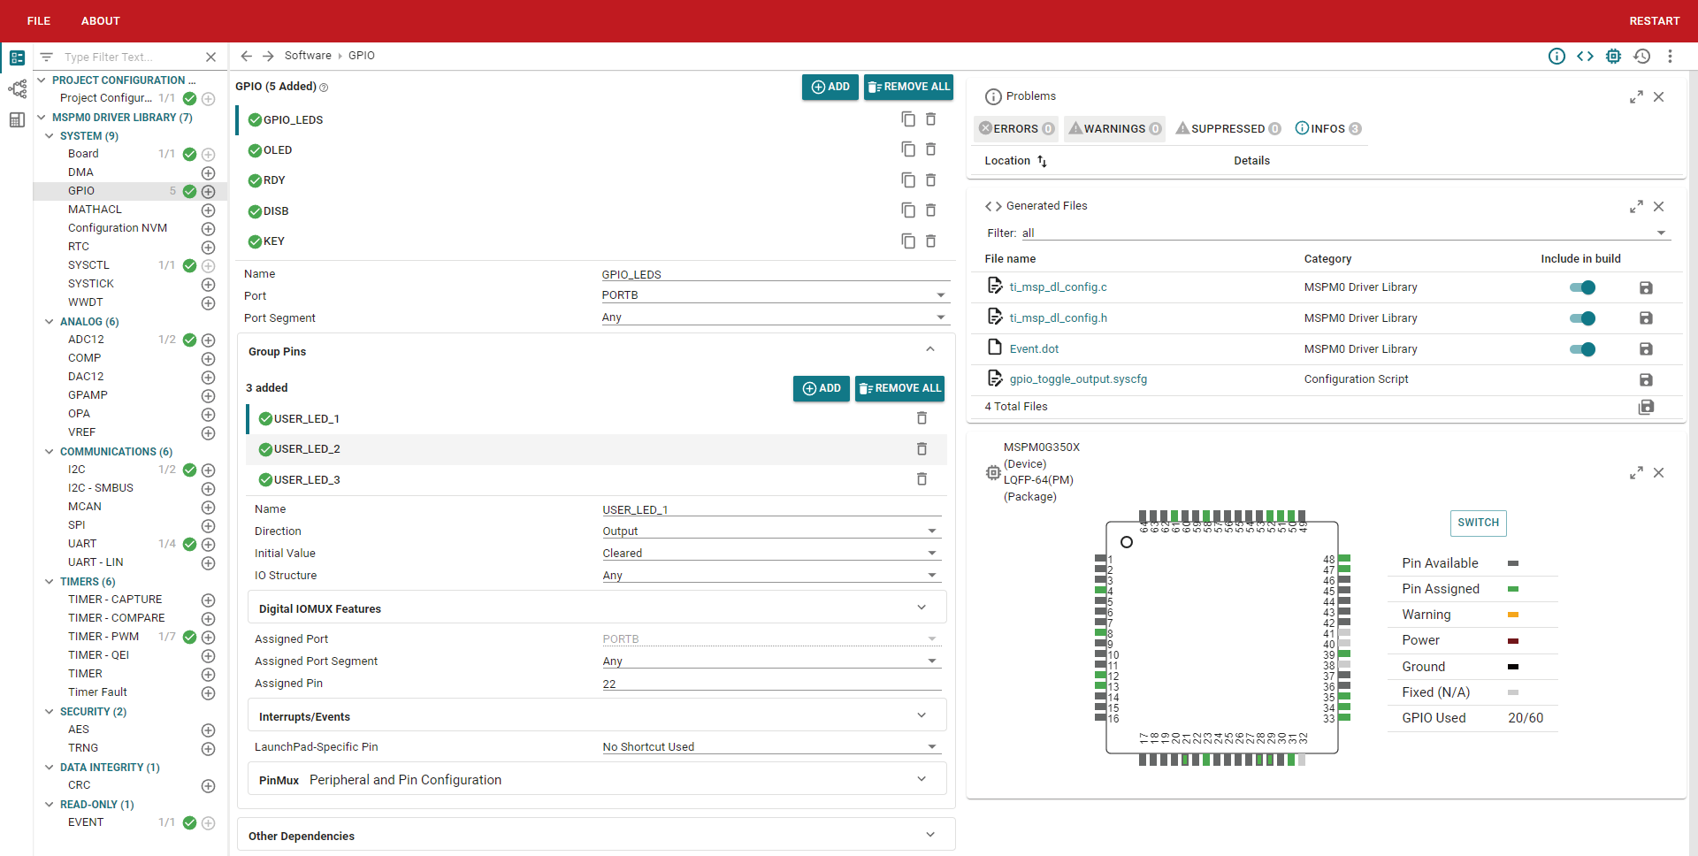Click REMOVE ALL for GPIO instances
Image resolution: width=1698 pixels, height=856 pixels.
908,87
